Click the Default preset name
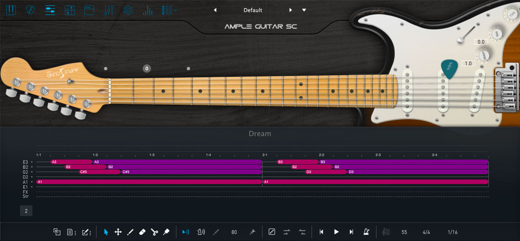This screenshot has width=520, height=241. pos(253,10)
